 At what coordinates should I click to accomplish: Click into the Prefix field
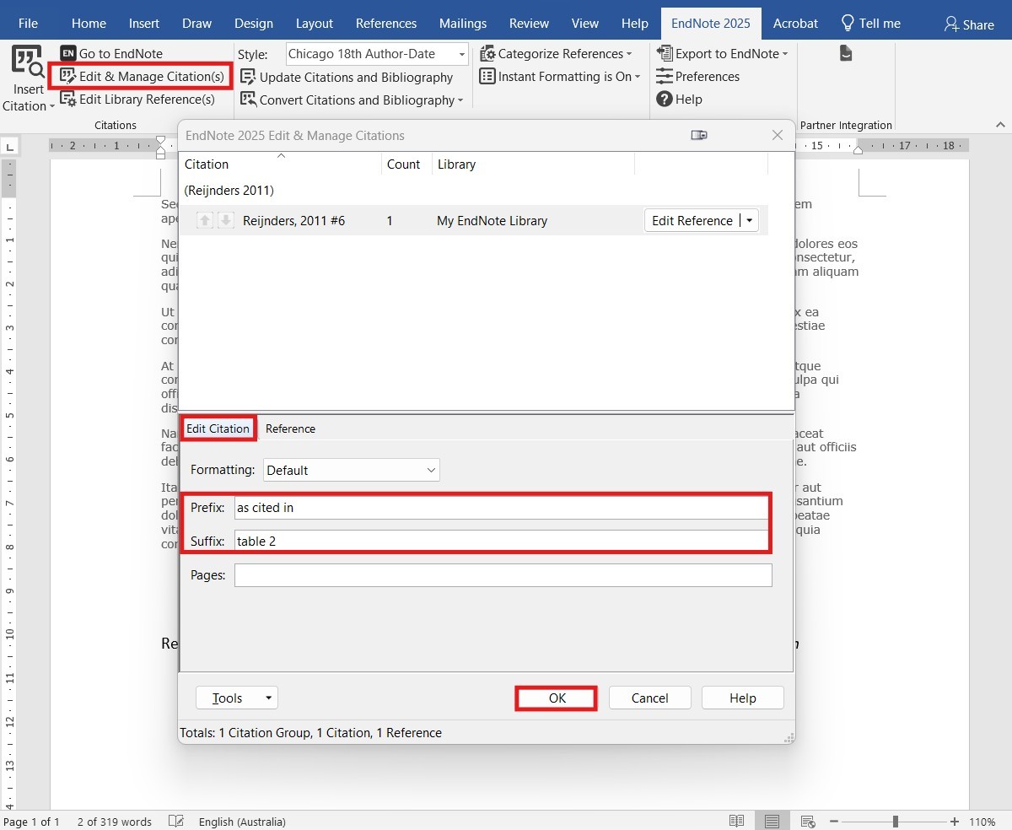tap(503, 508)
